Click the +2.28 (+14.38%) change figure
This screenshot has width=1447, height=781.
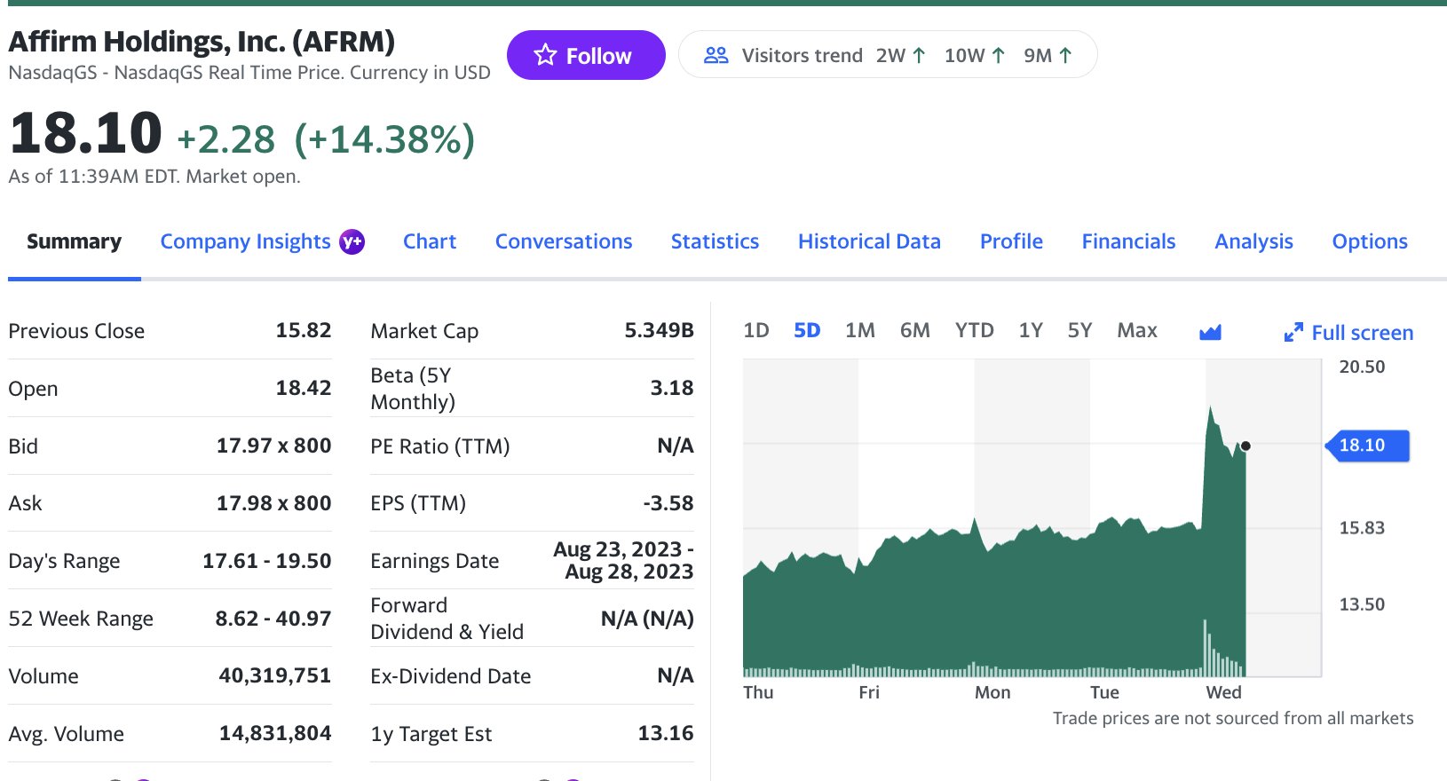pyautogui.click(x=326, y=139)
